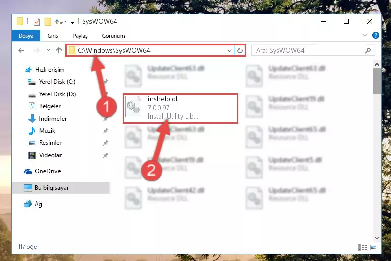Go up one folder level
This screenshot has height=261, width=391.
click(x=59, y=51)
